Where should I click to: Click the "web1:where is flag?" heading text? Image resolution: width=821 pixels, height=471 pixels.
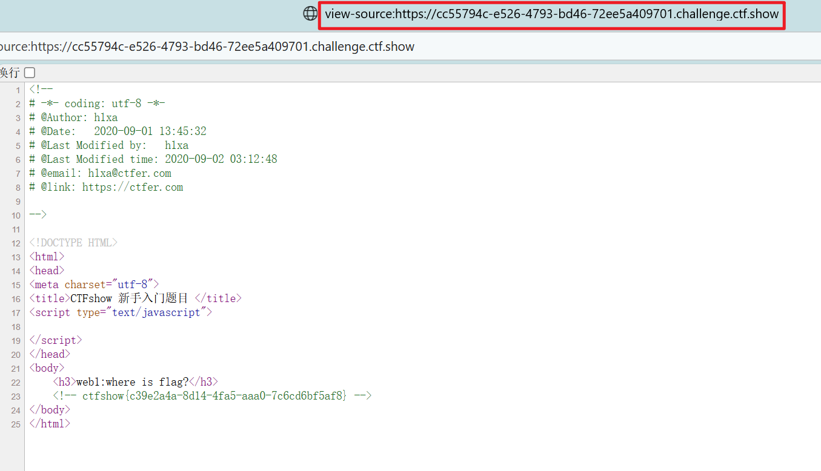(x=133, y=382)
